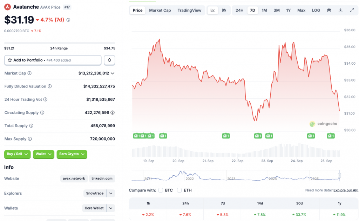Click the Avalanche red logo icon
This screenshot has width=359, height=221.
coord(8,7)
